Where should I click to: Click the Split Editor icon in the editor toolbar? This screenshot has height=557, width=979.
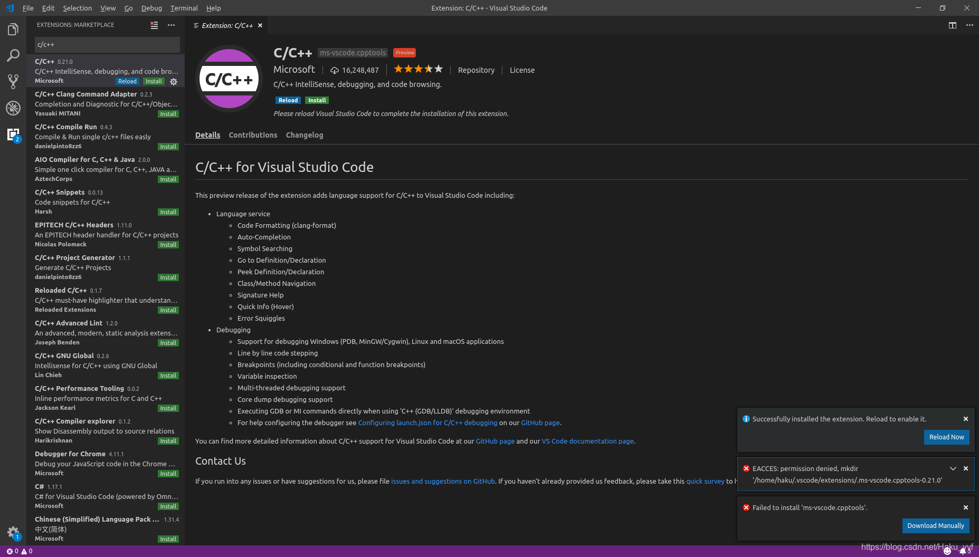952,25
